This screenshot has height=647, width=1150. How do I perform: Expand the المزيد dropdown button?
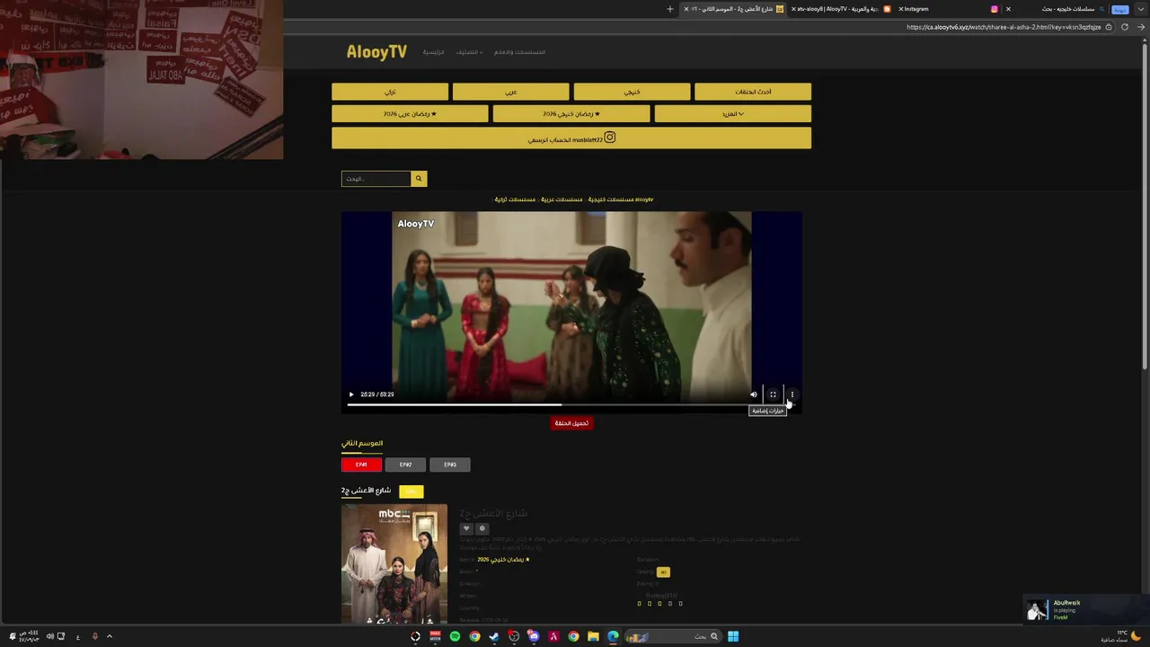(733, 114)
